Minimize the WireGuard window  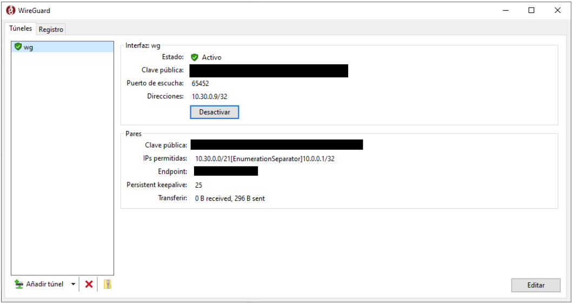[x=506, y=10]
